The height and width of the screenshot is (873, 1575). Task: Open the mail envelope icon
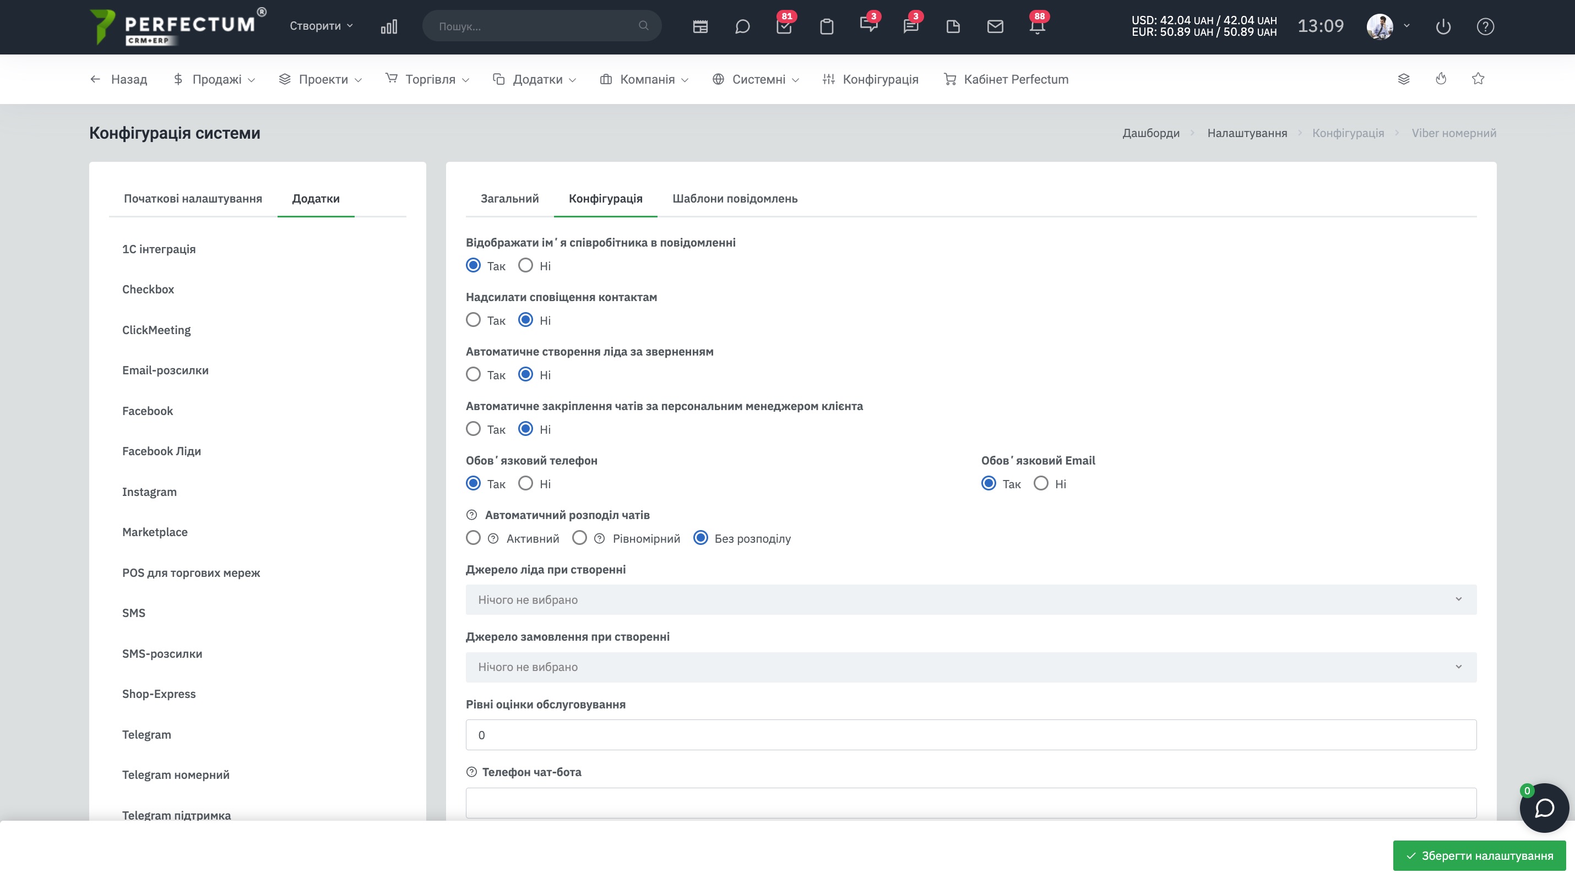click(995, 26)
